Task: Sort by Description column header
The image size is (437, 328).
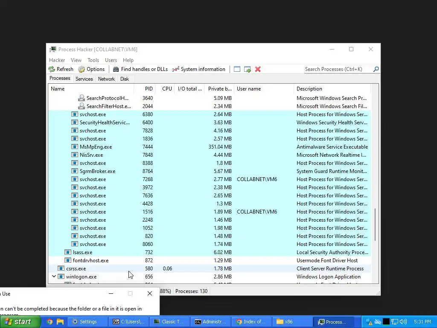Action: pyautogui.click(x=332, y=89)
